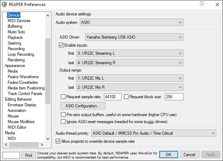Open last input dropdown UR22C Streaming R

[x=130, y=63]
